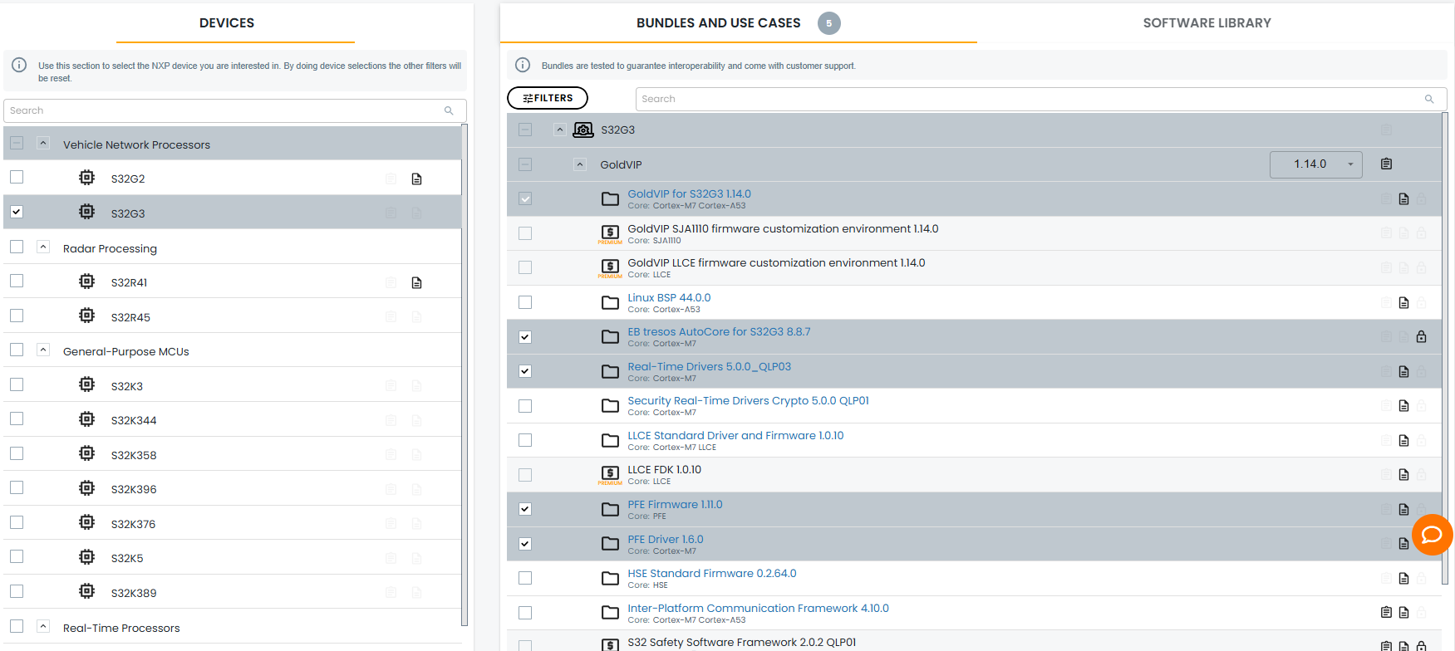Collapse the S32G3 bundle tree node
The height and width of the screenshot is (651, 1455).
coord(560,130)
